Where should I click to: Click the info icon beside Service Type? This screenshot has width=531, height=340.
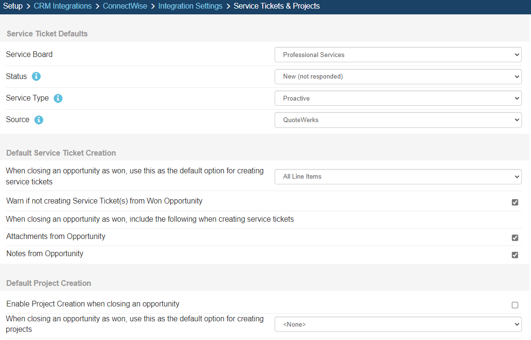click(58, 98)
